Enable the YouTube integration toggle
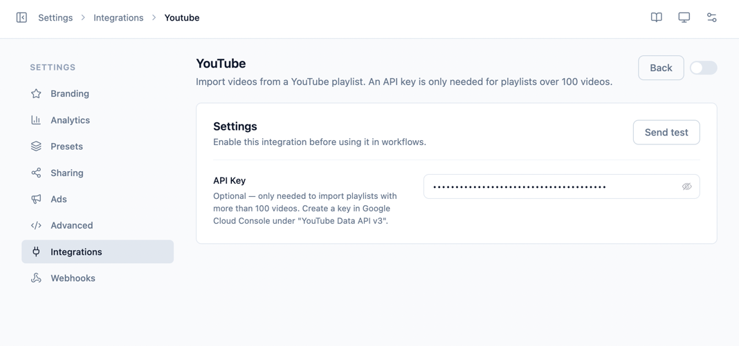 tap(703, 68)
